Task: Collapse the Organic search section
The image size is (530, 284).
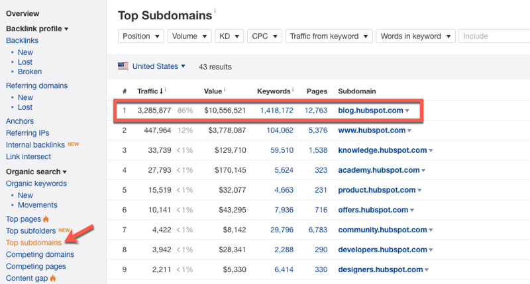Action: coord(36,172)
